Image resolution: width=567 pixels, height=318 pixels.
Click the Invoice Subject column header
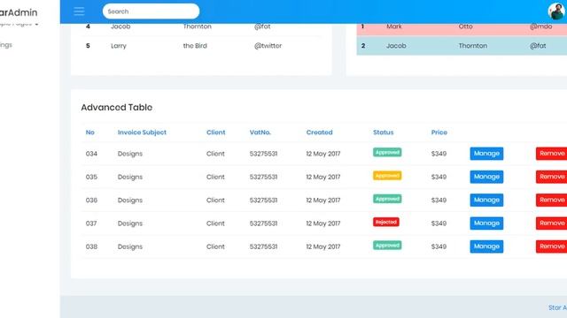coord(142,132)
